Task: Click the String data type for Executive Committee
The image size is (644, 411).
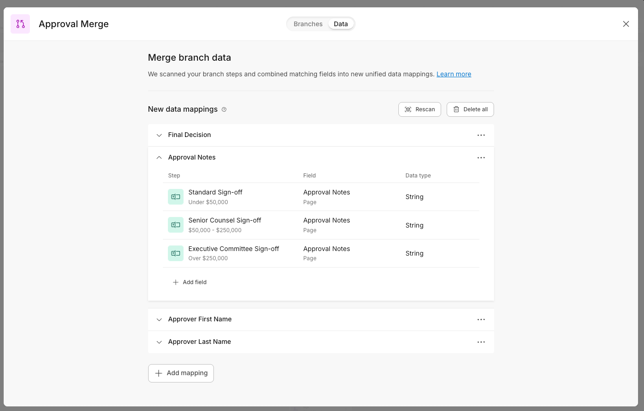Action: coord(414,253)
